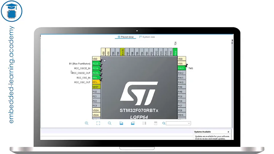Click the RCC_OSC_OUT label
274x154 pixels.
pyautogui.click(x=82, y=82)
